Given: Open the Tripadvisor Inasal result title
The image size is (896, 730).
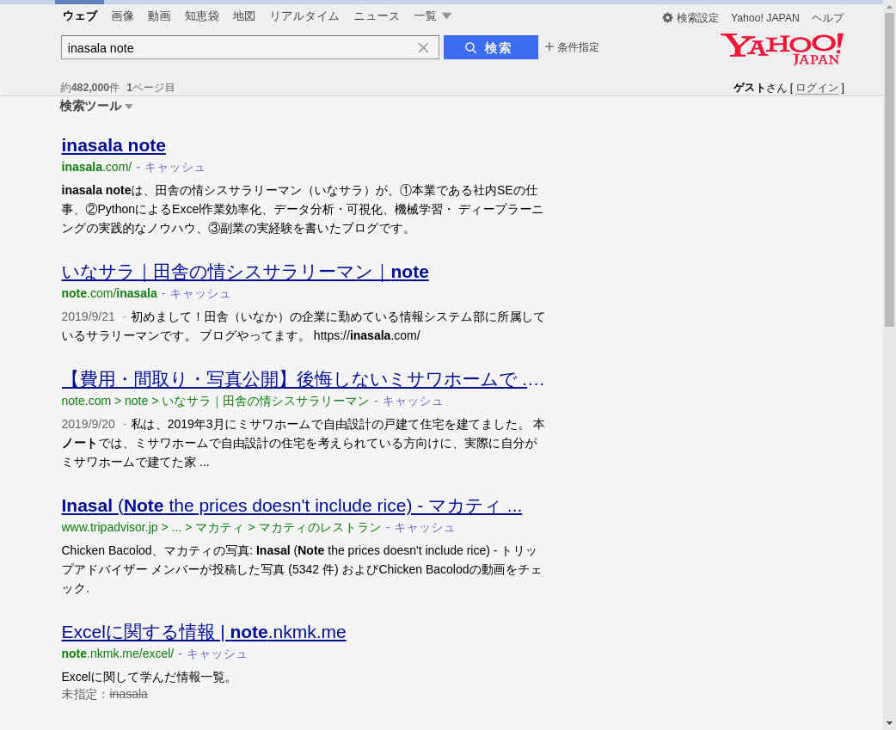Looking at the screenshot, I should (292, 506).
